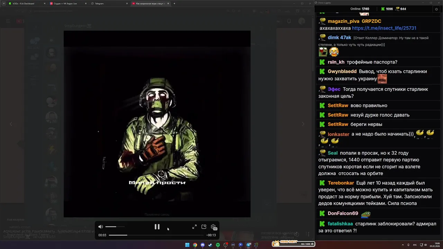Viewport: 443px width, 249px height.
Task: Open Steam from the taskbar
Action: coord(210,245)
